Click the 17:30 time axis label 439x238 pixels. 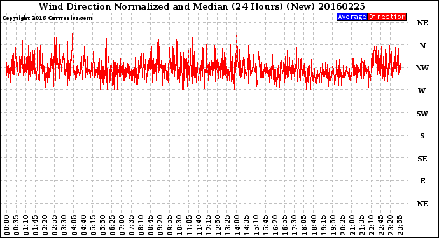294,225
